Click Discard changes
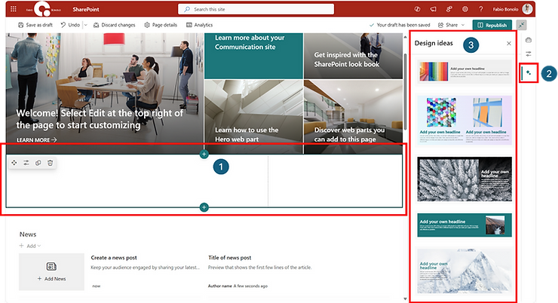 coord(114,25)
